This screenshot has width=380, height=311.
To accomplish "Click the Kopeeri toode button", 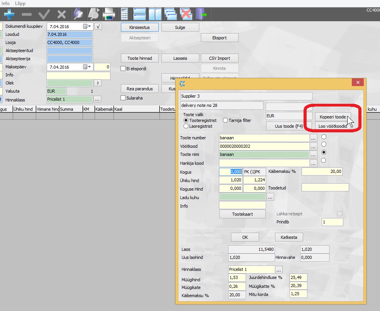I will pos(332,117).
